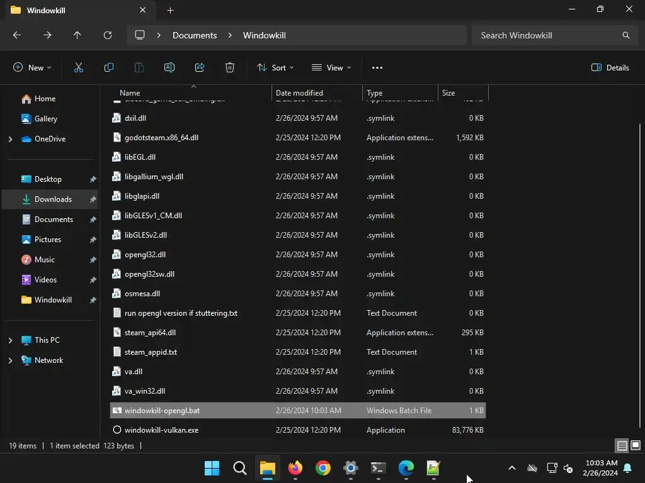Click the Rename icon in toolbar
Image resolution: width=645 pixels, height=483 pixels.
[169, 68]
